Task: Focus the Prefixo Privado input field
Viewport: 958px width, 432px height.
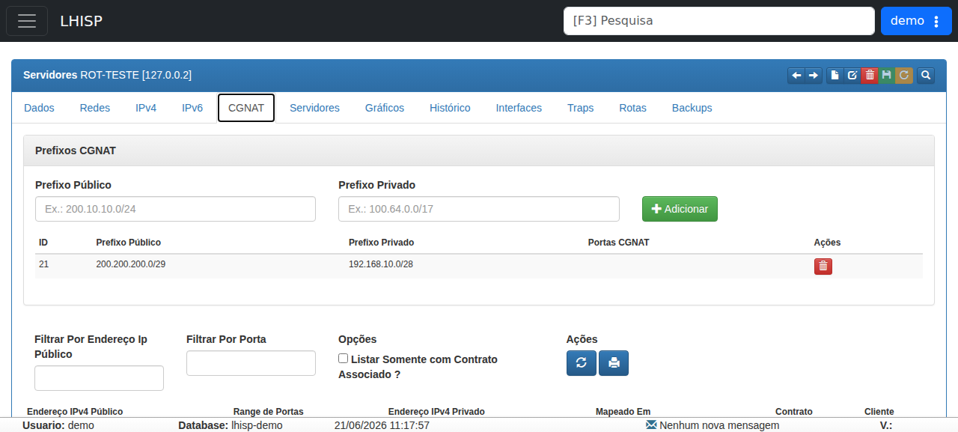Action: point(479,209)
